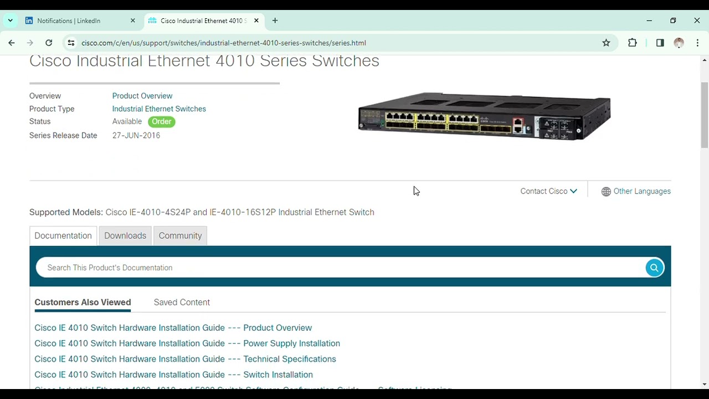Image resolution: width=709 pixels, height=399 pixels.
Task: Click the scrollbar up arrow
Action: point(705,60)
